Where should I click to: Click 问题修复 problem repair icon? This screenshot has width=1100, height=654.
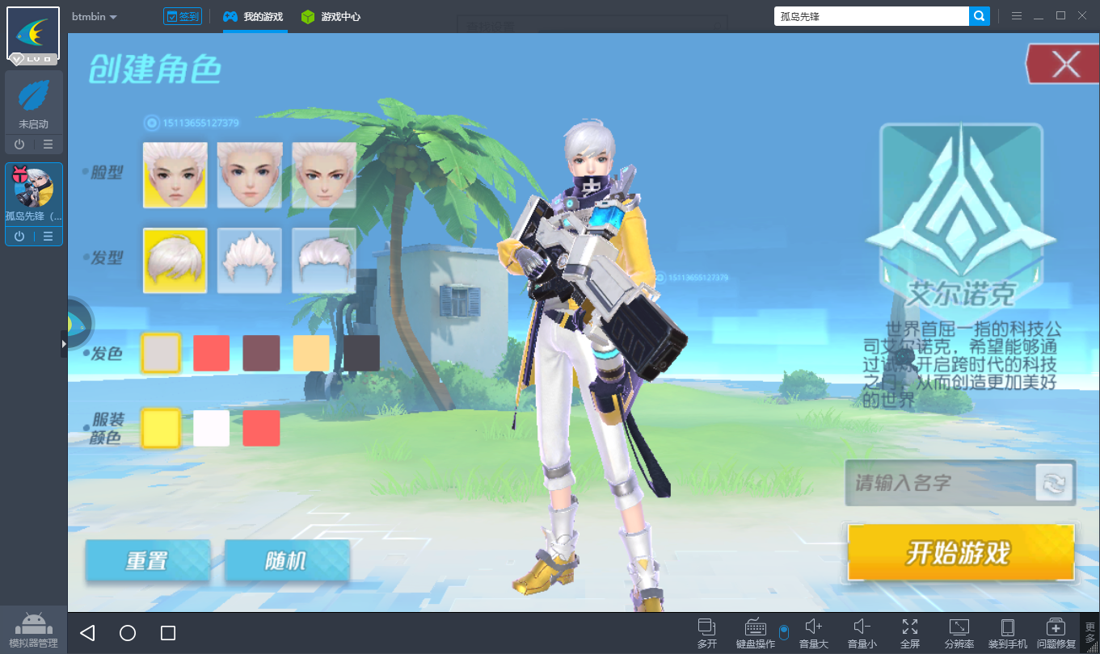coord(1056,633)
